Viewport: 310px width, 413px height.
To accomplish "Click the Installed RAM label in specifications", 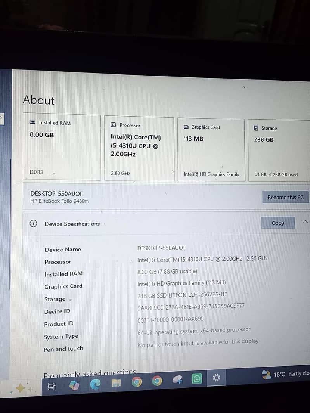I will click(64, 274).
